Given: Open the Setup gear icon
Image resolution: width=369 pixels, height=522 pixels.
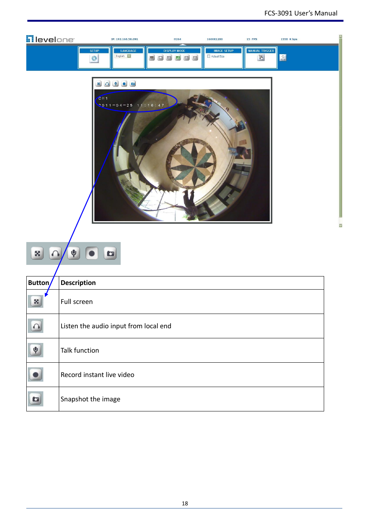Looking at the screenshot, I should (x=94, y=58).
